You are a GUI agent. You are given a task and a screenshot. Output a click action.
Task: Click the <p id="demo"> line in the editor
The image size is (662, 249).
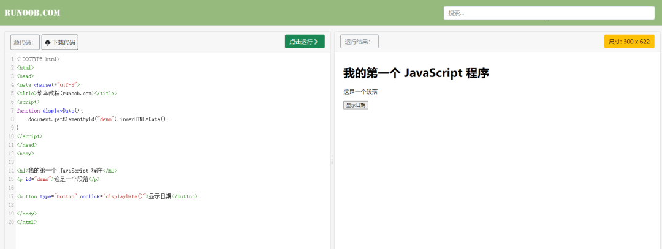(x=58, y=179)
